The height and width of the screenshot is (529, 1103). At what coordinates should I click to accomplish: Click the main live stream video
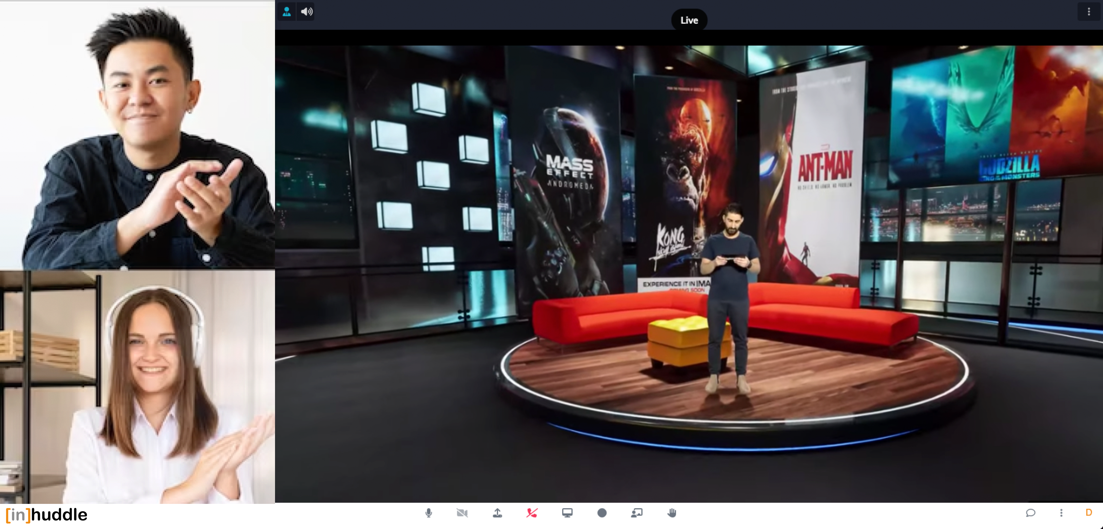pyautogui.click(x=689, y=274)
